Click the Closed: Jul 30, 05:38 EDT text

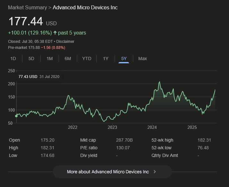tap(30, 42)
